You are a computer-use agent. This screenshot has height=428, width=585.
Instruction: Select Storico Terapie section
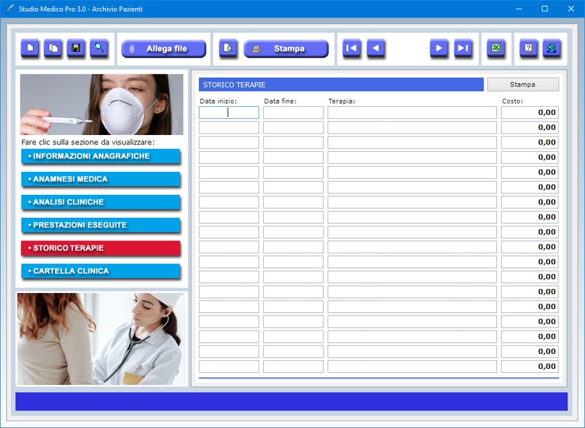tap(101, 248)
